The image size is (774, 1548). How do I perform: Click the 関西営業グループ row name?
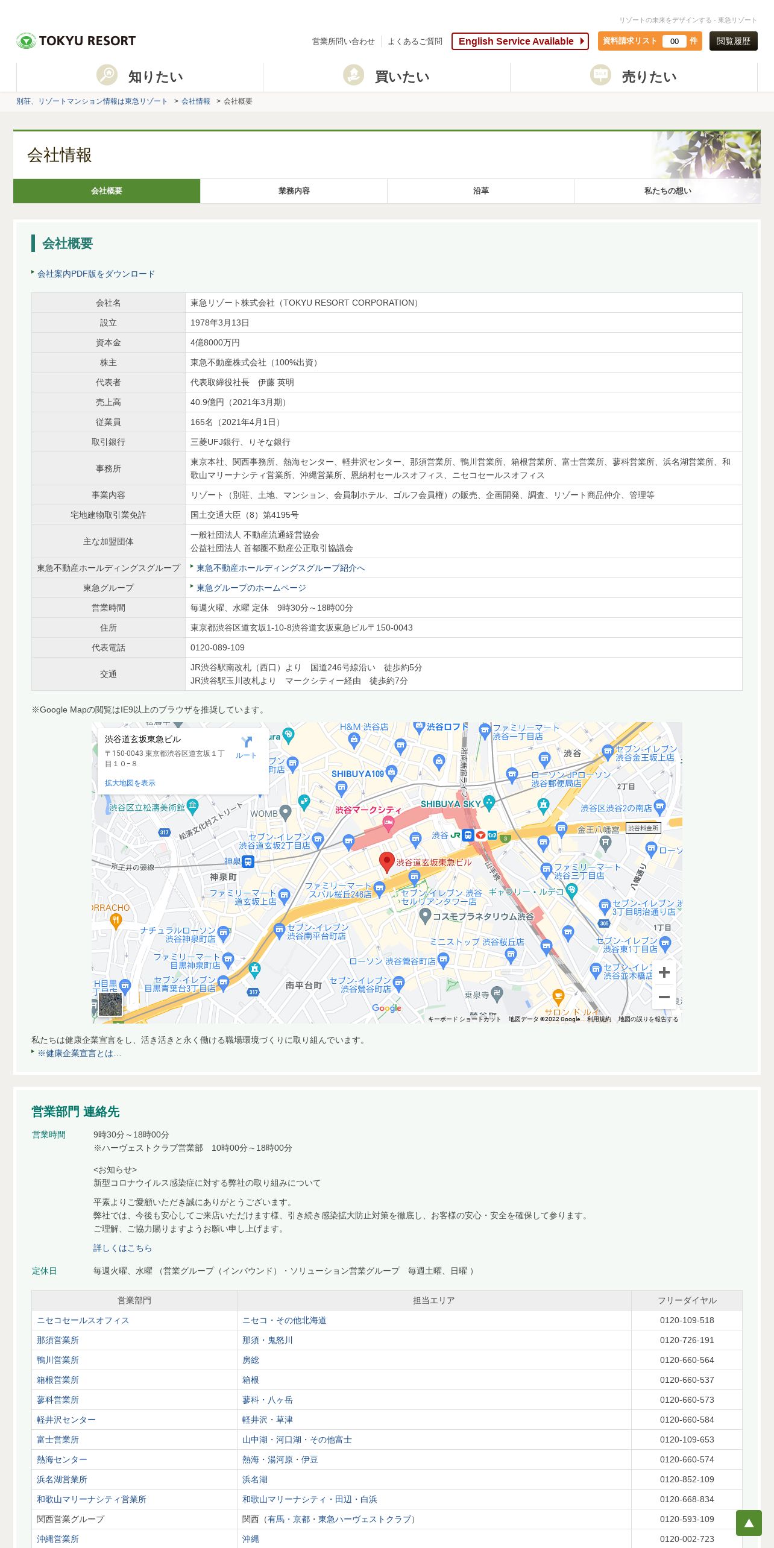click(x=71, y=1519)
